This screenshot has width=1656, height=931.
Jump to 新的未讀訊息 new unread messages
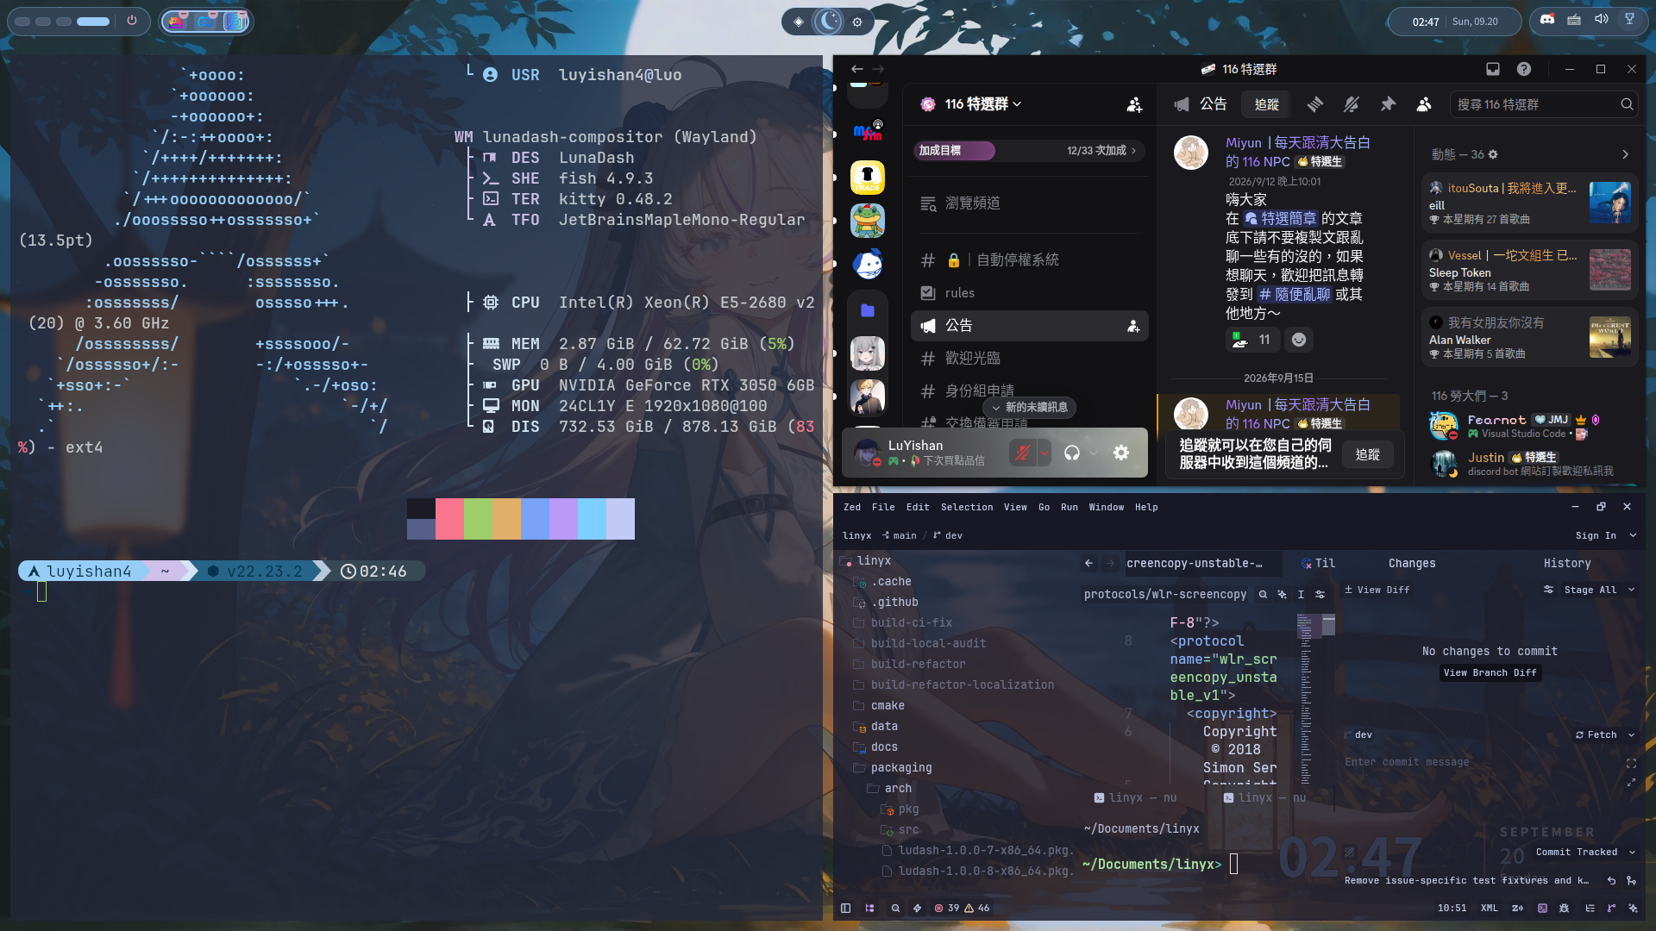(x=1030, y=407)
